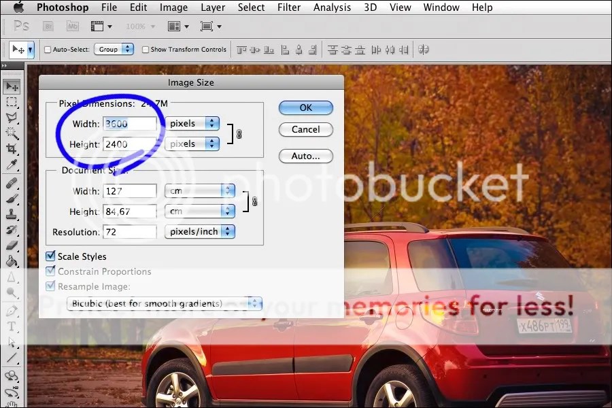Viewport: 612px width, 408px height.
Task: Select the Polygonal Lasso tool
Action: pos(12,118)
